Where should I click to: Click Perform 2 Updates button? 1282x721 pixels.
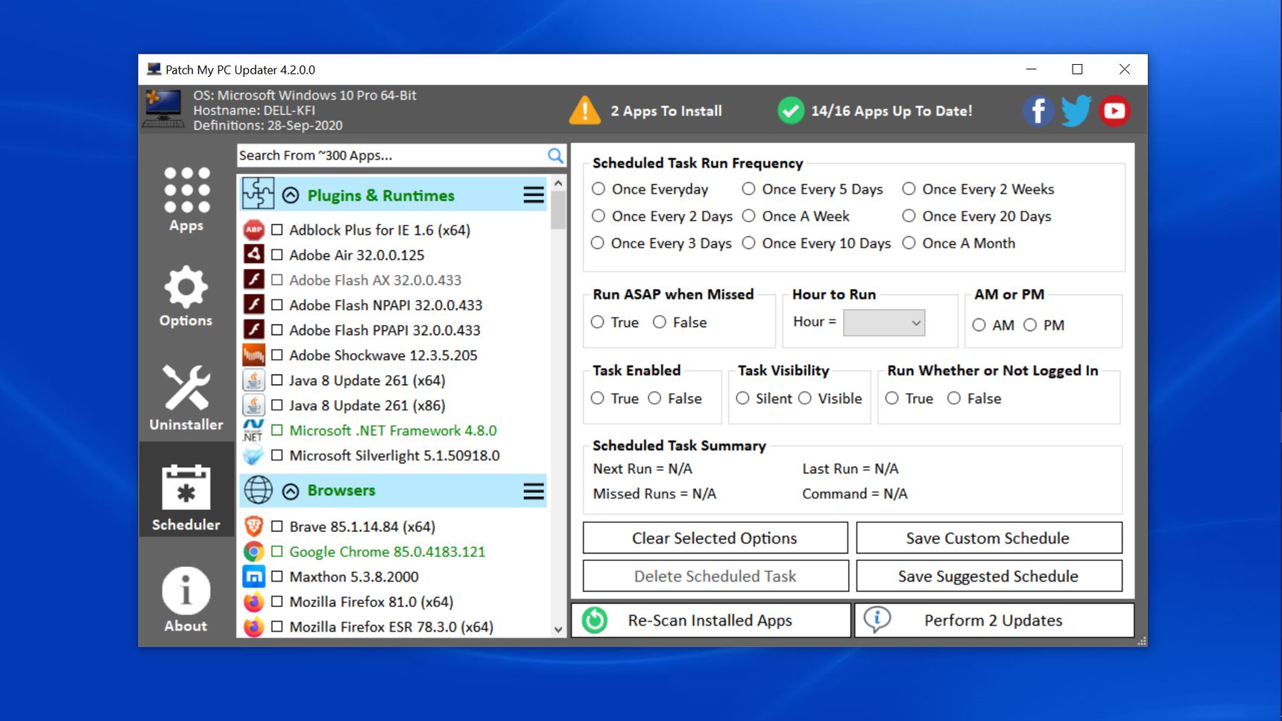[x=994, y=620]
